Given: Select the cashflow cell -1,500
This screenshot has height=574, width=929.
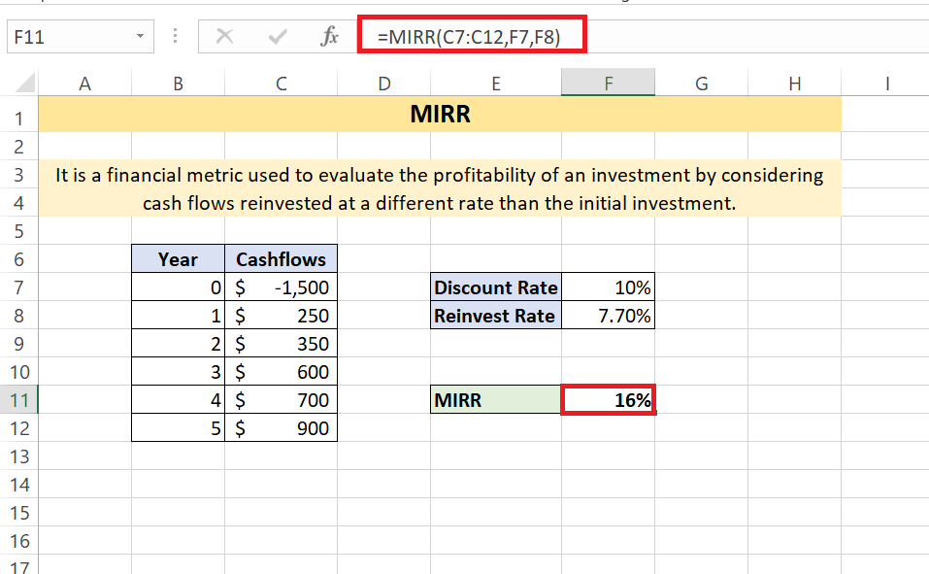Looking at the screenshot, I should pyautogui.click(x=281, y=287).
